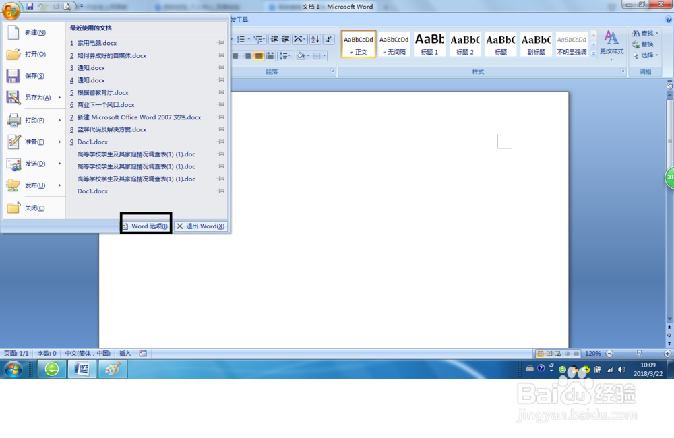Select the 准备 (Prepare) menu entry

coord(34,142)
